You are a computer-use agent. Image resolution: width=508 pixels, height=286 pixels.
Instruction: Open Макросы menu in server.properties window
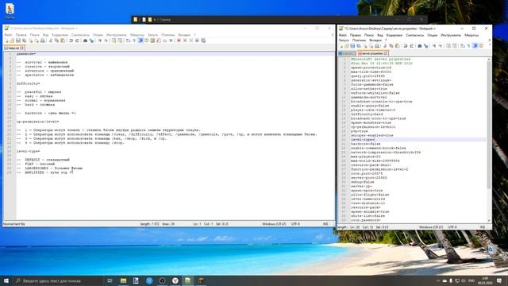471,35
